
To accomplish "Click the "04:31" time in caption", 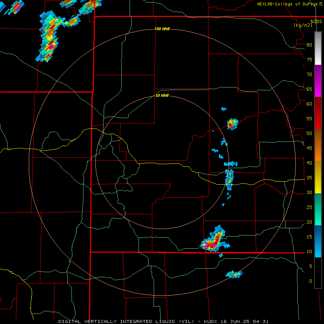I will pyautogui.click(x=261, y=321).
